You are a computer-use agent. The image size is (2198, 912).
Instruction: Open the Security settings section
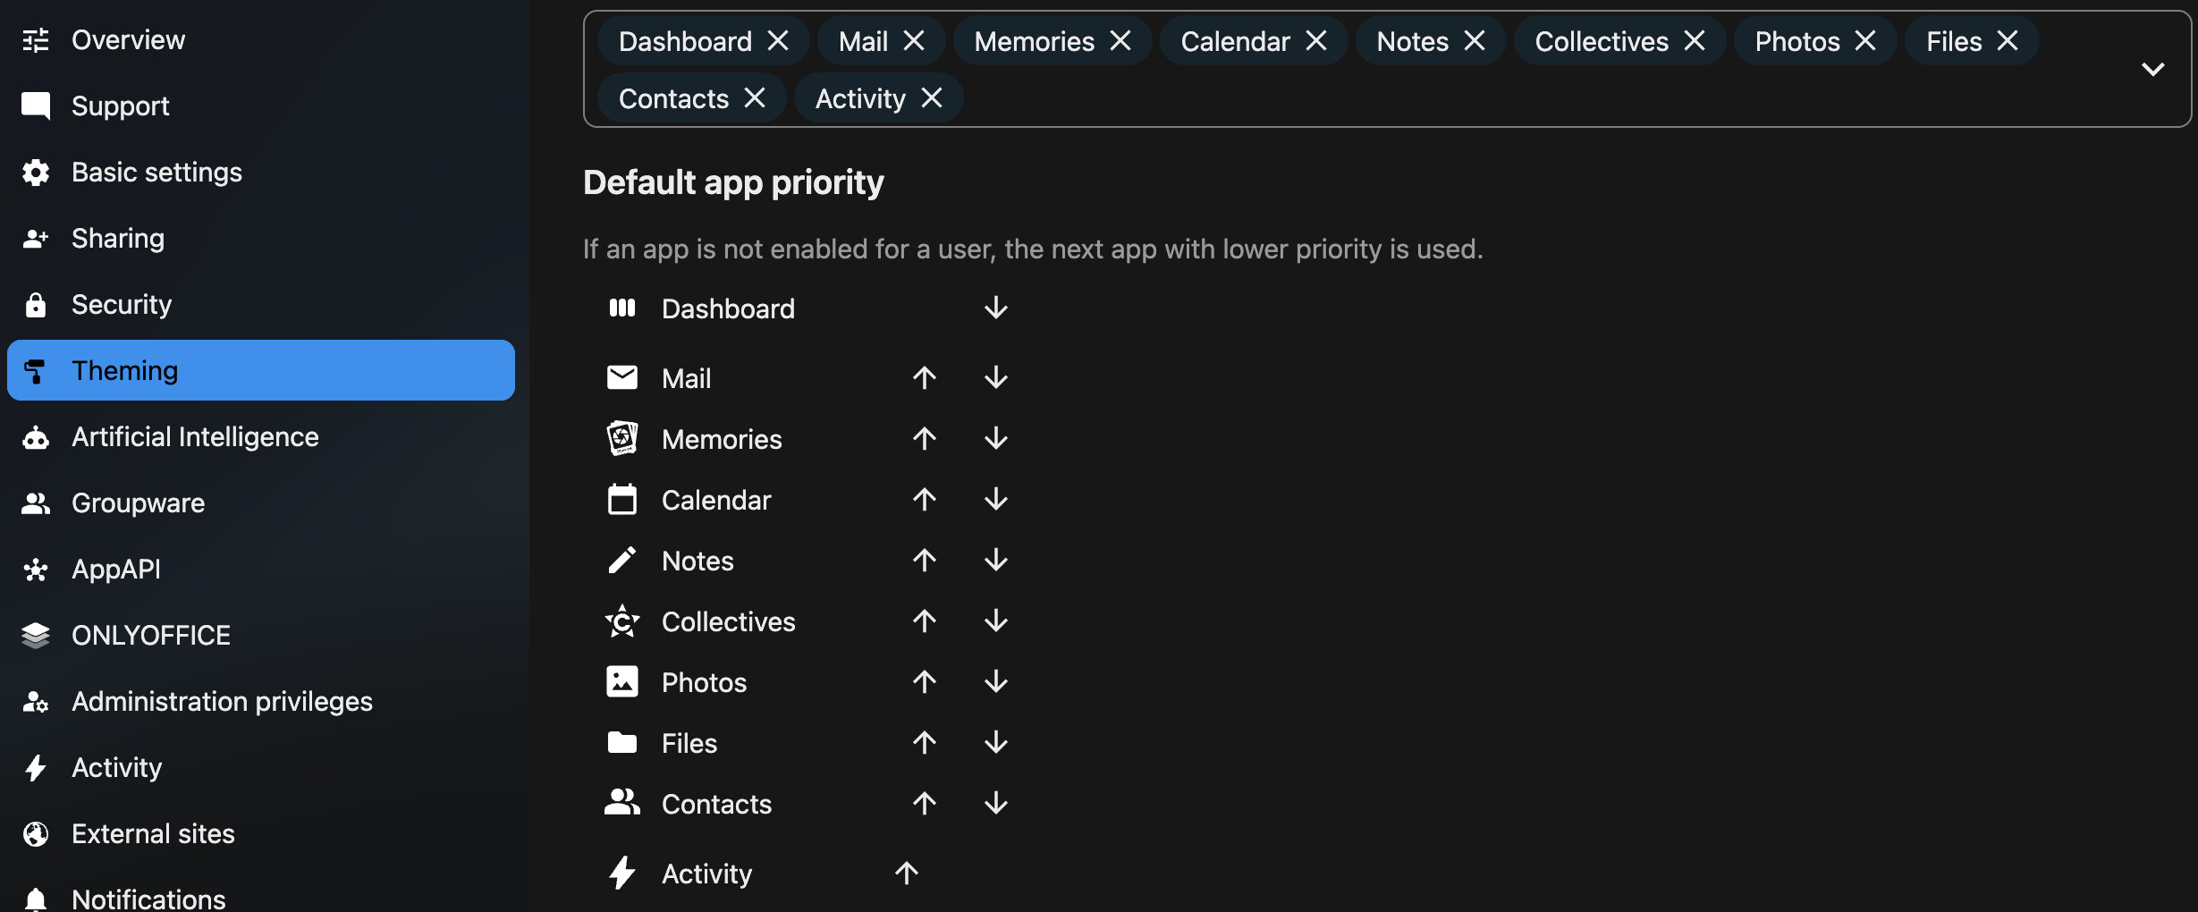[x=122, y=305]
